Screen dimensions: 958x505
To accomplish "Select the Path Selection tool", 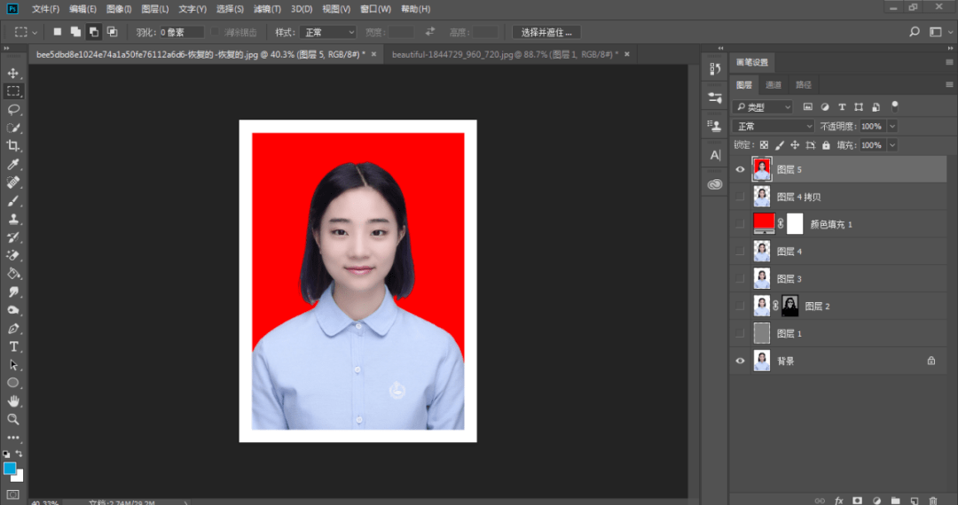I will [12, 365].
